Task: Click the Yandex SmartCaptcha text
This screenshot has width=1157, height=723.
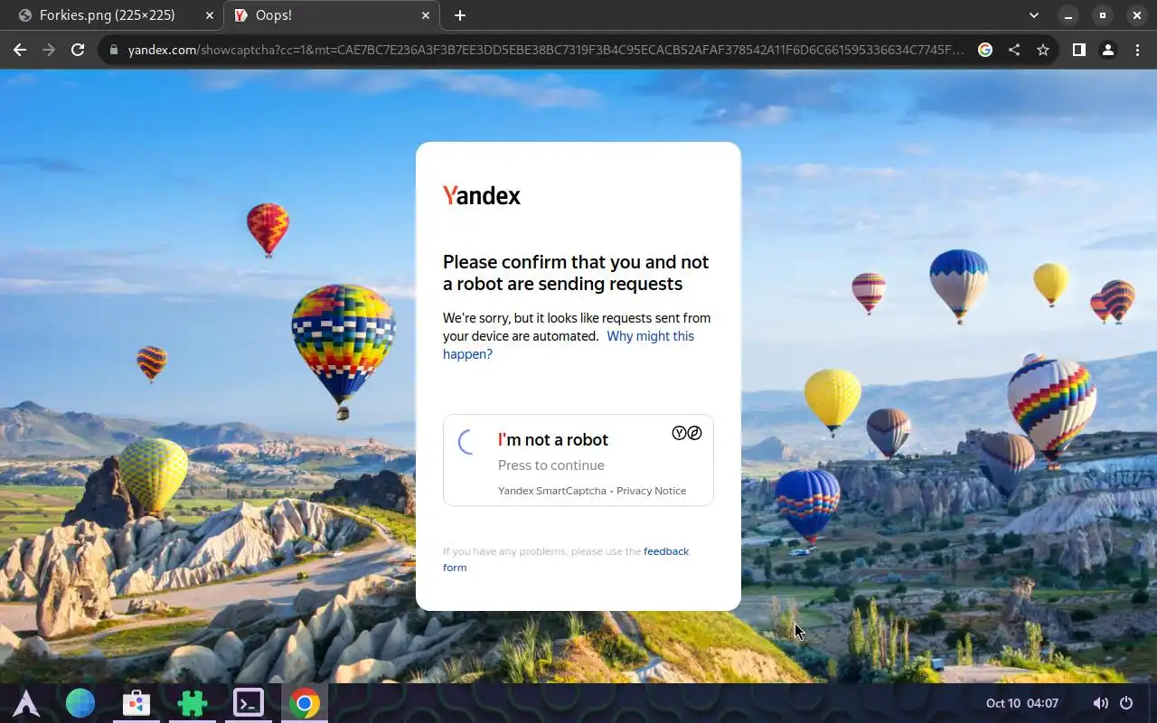Action: tap(552, 491)
